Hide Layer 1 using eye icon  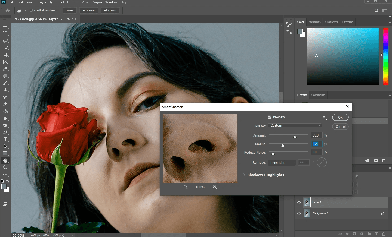point(299,202)
